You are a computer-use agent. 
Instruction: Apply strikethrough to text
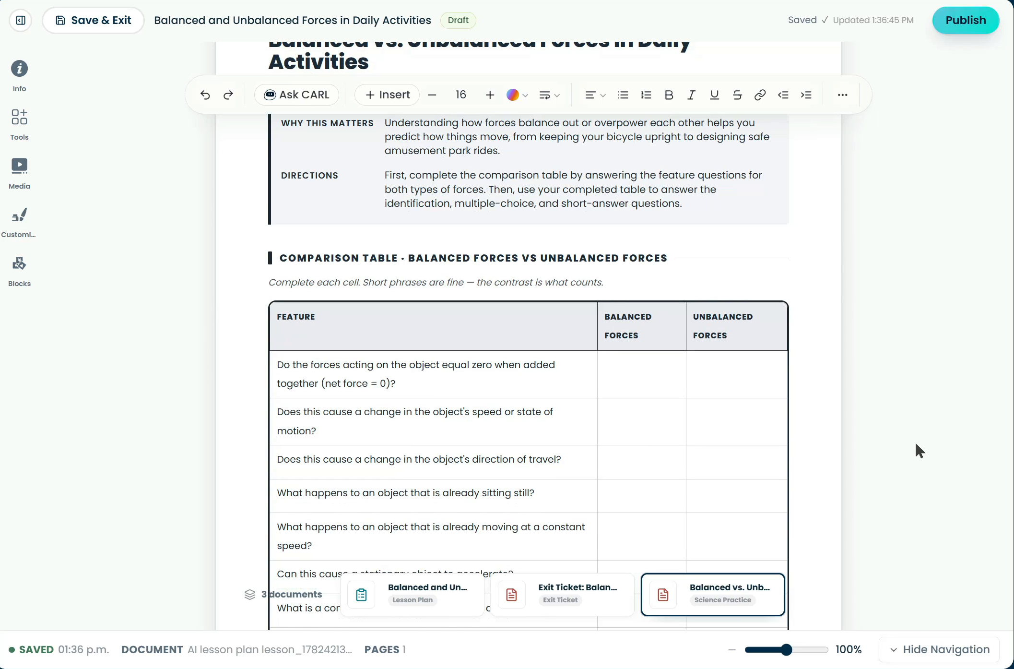[x=737, y=95]
